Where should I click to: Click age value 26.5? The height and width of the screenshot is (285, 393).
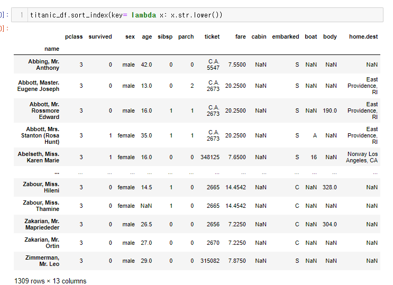point(147,224)
